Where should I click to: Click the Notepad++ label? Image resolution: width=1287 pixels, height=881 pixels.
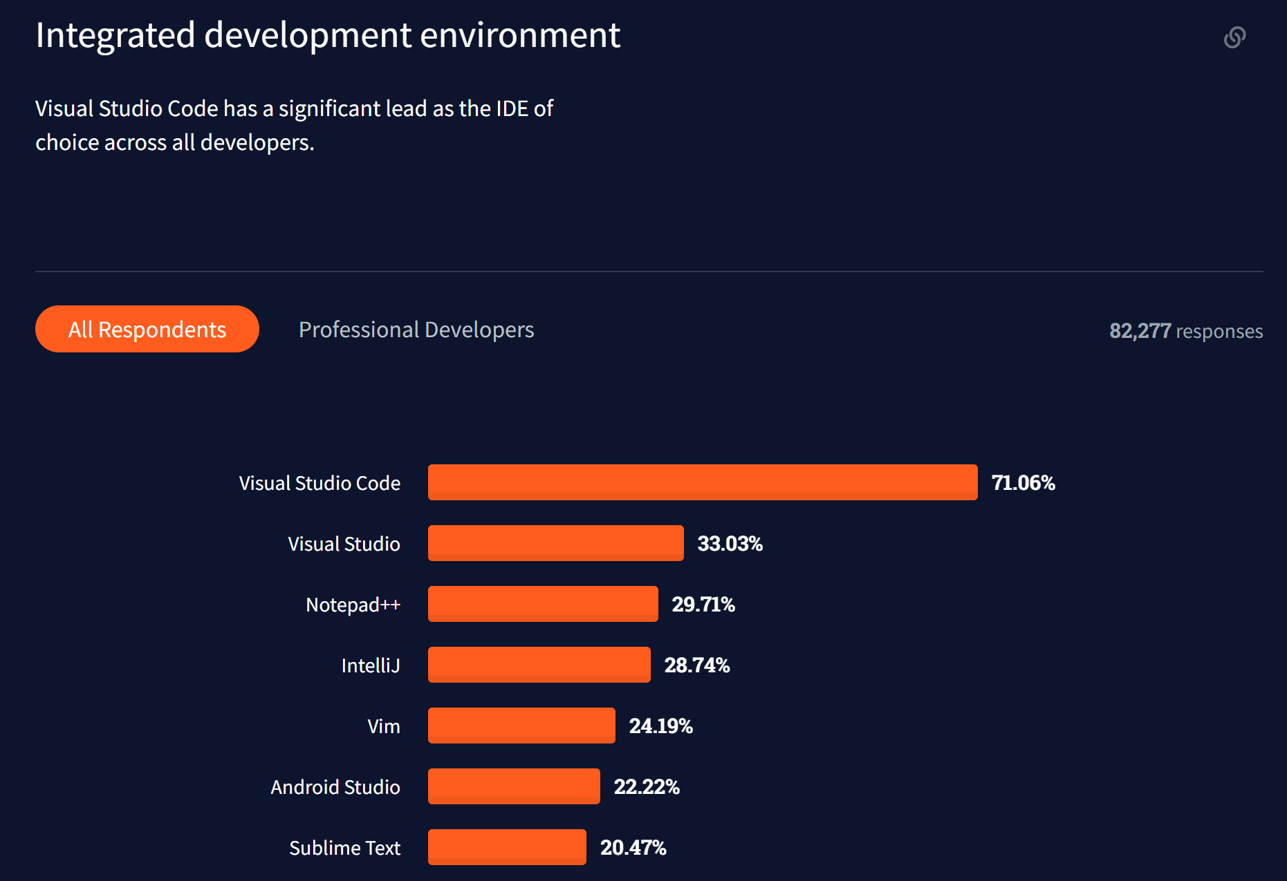tap(353, 604)
